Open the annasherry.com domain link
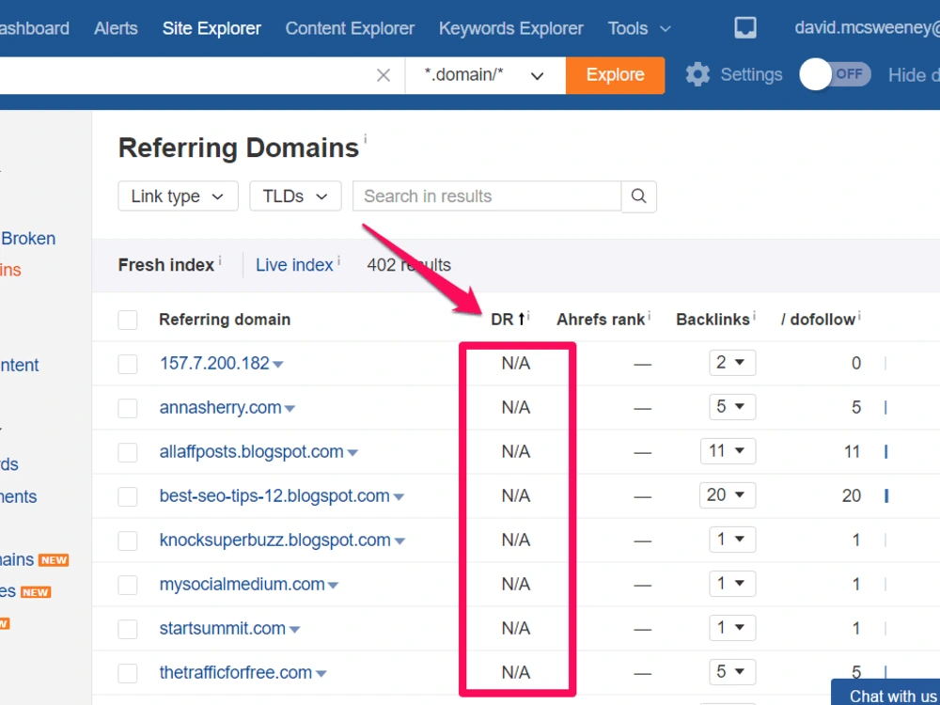940x705 pixels. [x=220, y=408]
